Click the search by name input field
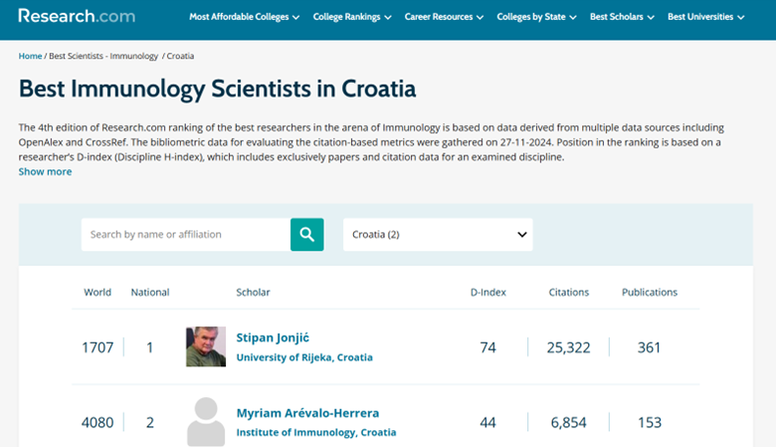Viewport: 776px width, 447px height. coord(186,234)
